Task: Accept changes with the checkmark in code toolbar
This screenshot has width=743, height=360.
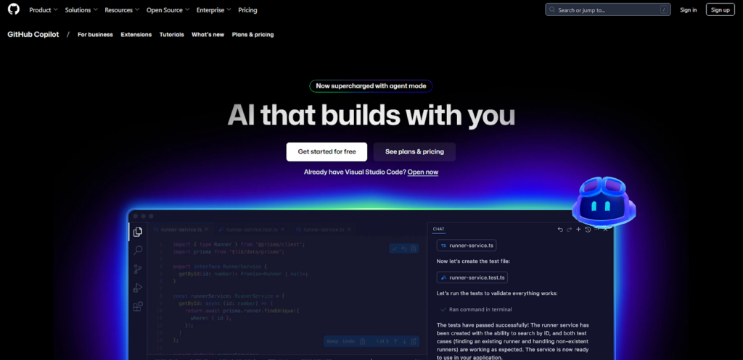Action: tap(394, 248)
